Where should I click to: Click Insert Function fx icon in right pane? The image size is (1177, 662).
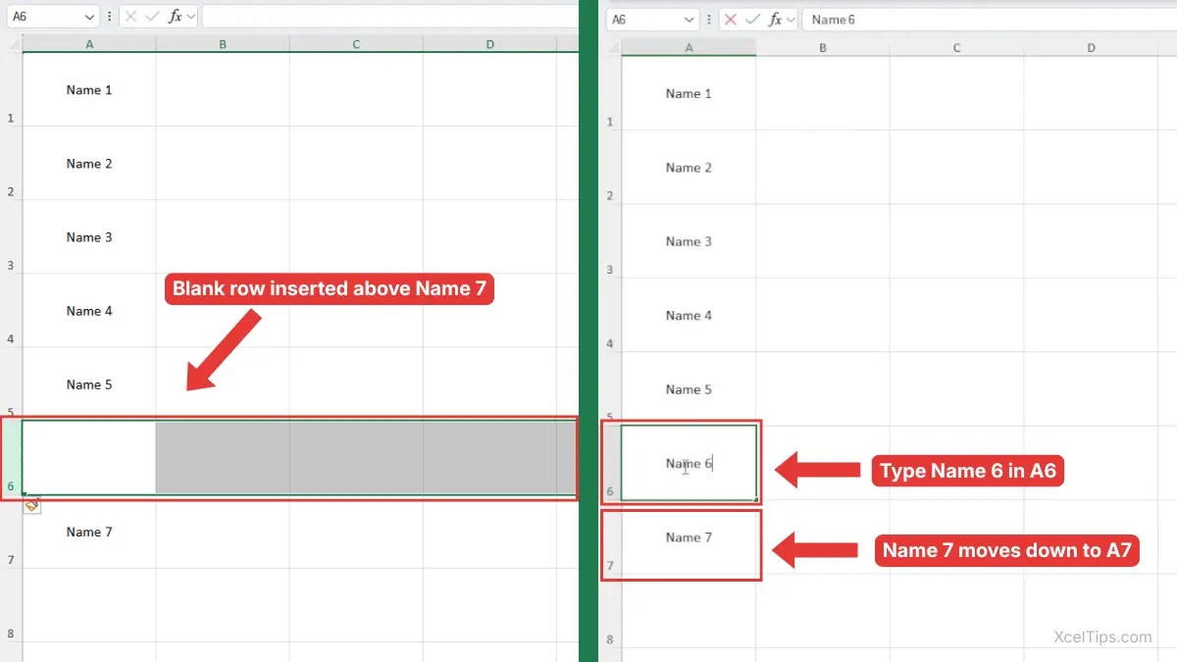775,20
